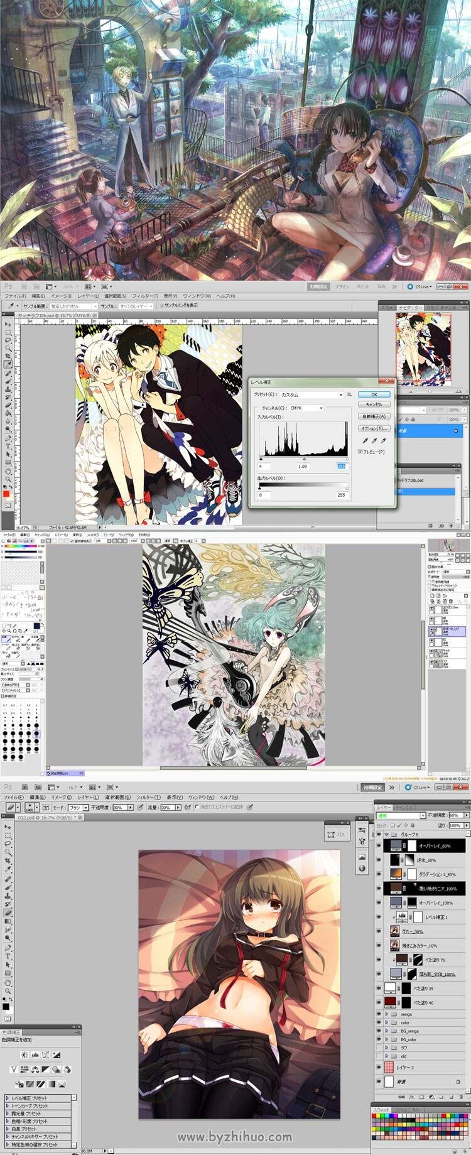
Task: Click 自動補正(A) in the Levels dialog
Action: coord(374,416)
